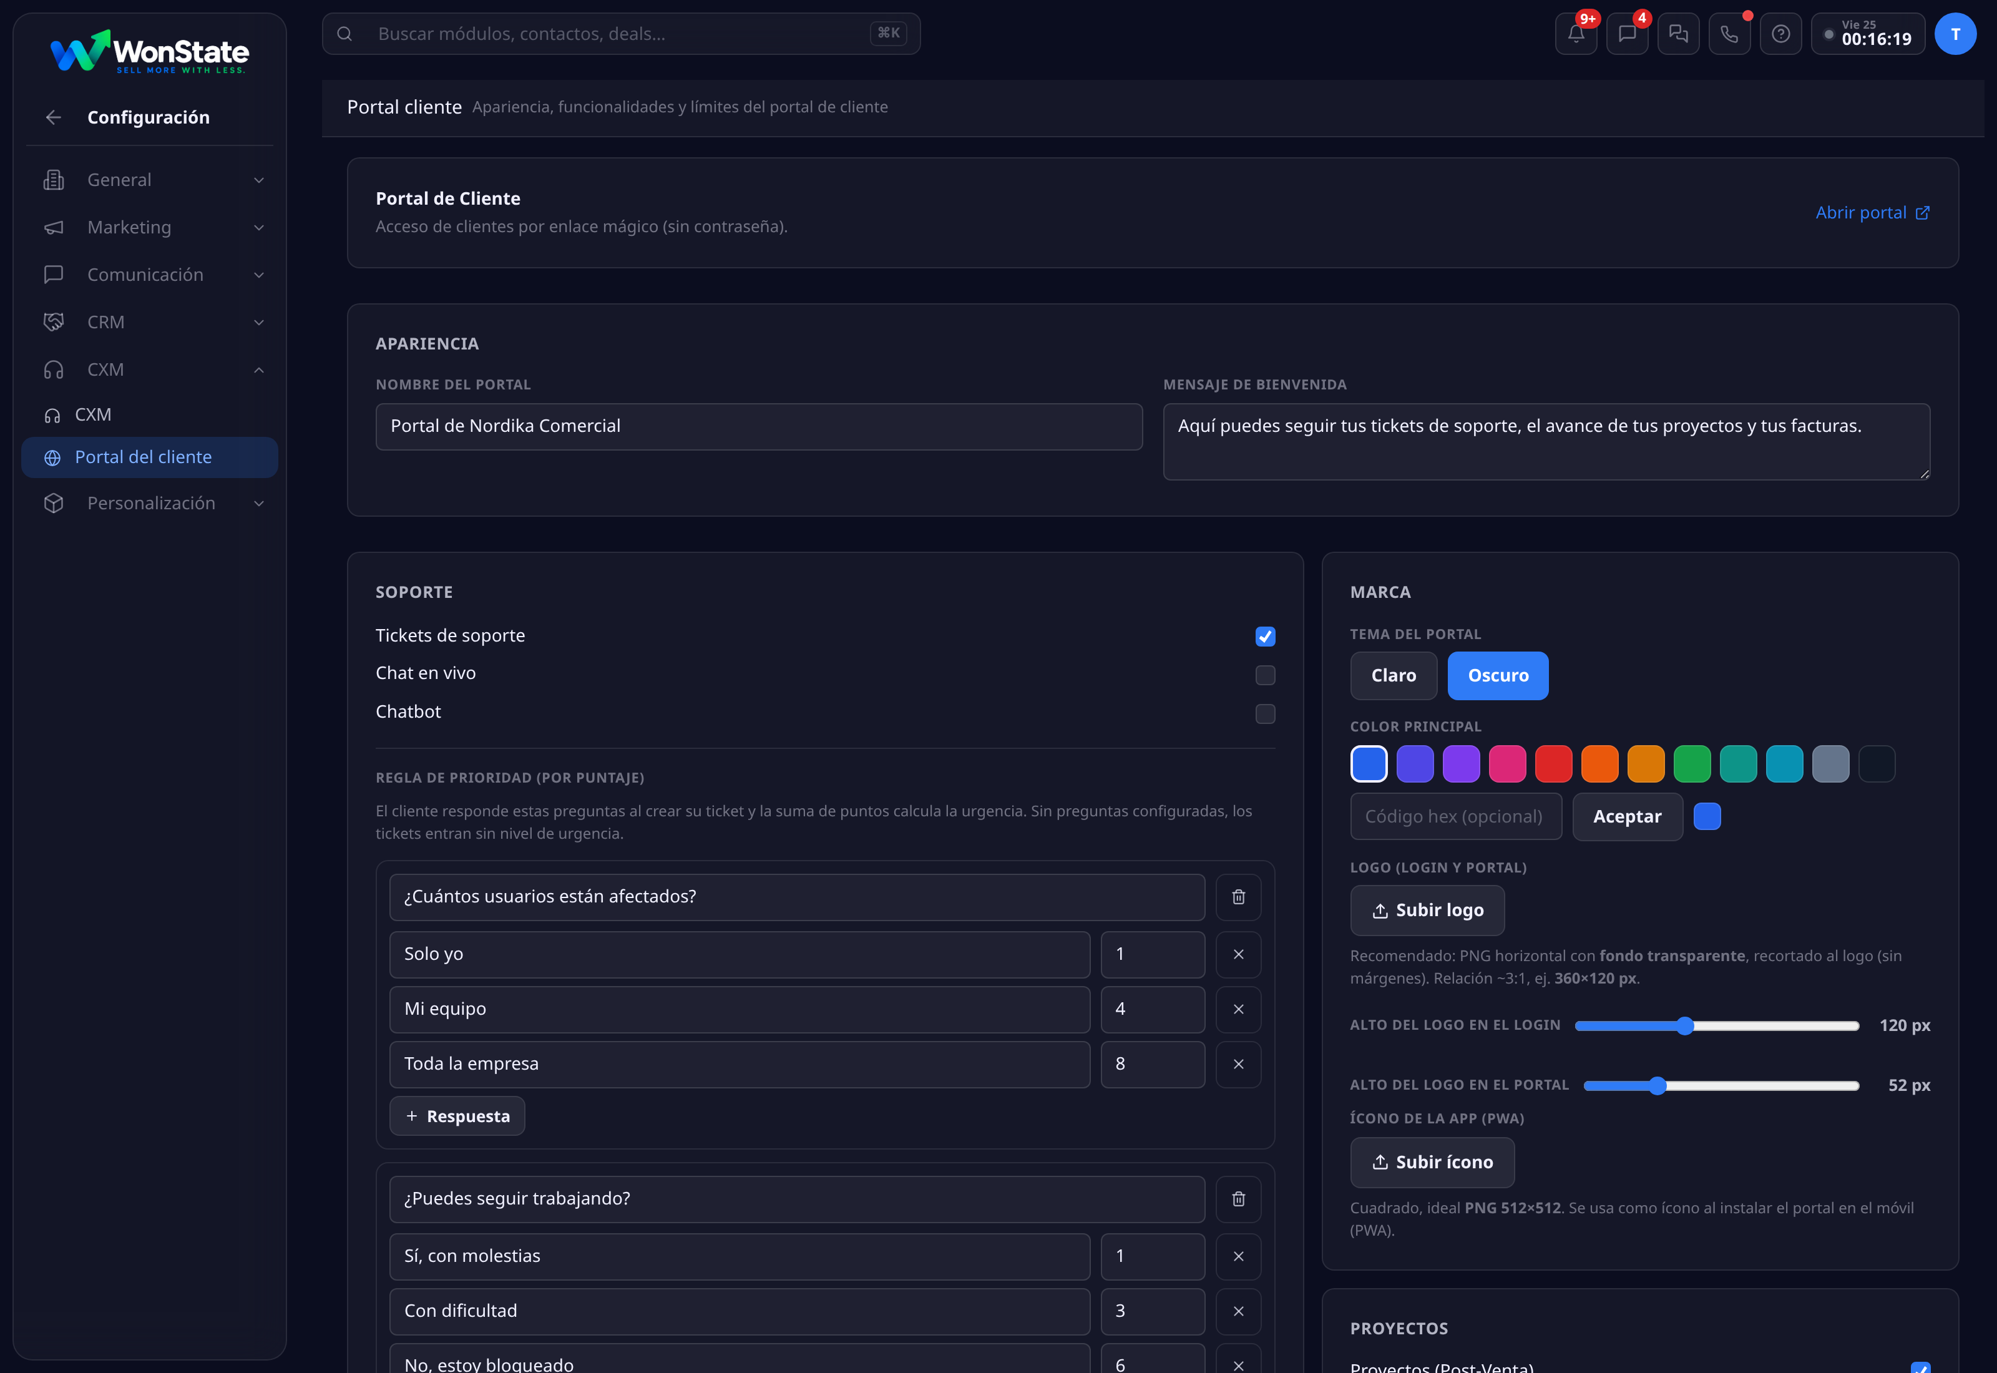This screenshot has width=1997, height=1373.
Task: Open the notifications bell icon
Action: [1576, 34]
